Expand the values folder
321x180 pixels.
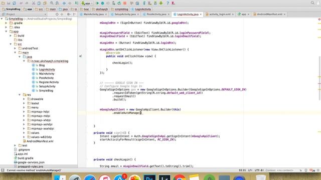point(24,133)
